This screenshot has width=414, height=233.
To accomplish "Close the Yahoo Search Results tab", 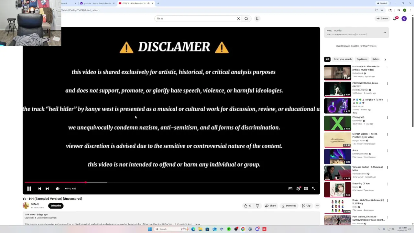I will tap(114, 3).
